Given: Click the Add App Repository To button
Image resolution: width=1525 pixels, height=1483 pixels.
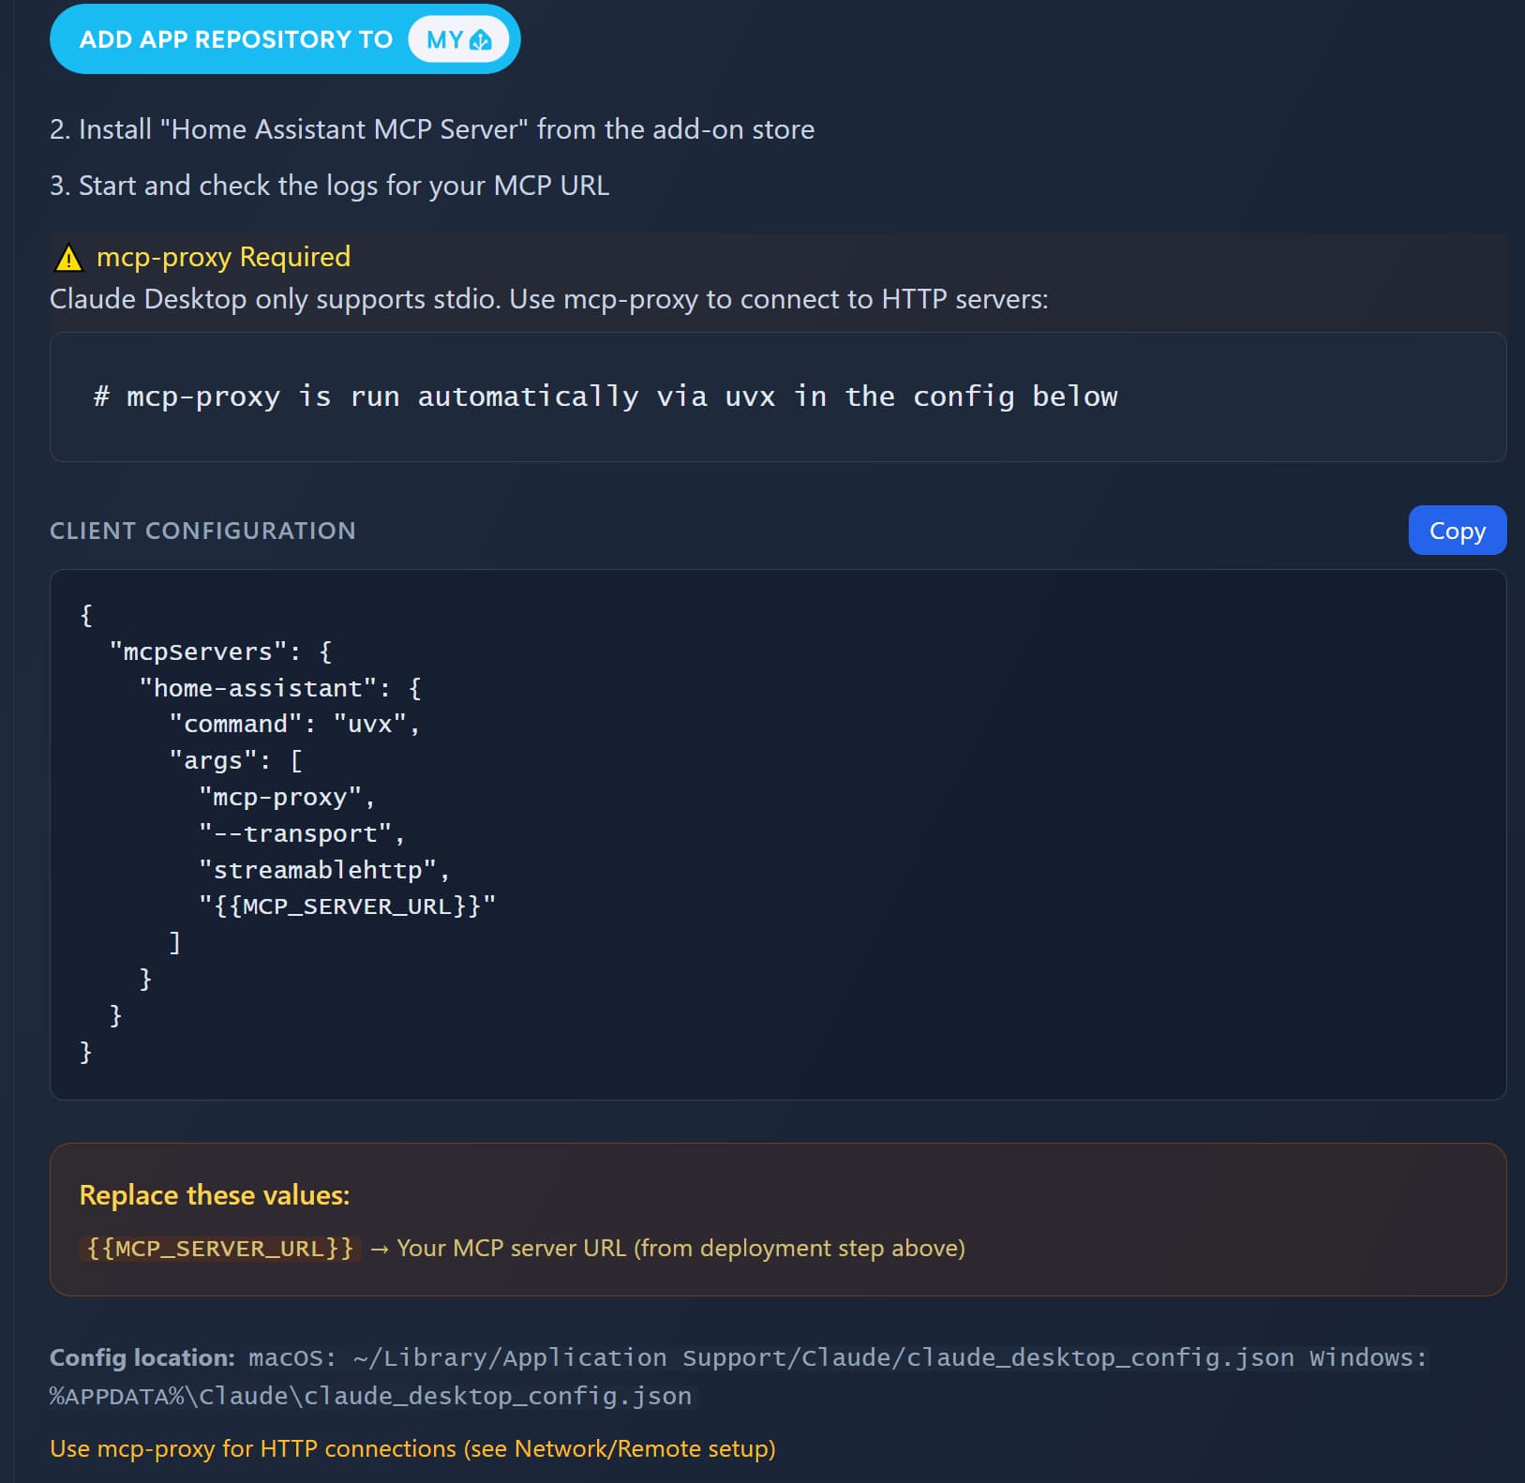Looking at the screenshot, I should [x=285, y=39].
